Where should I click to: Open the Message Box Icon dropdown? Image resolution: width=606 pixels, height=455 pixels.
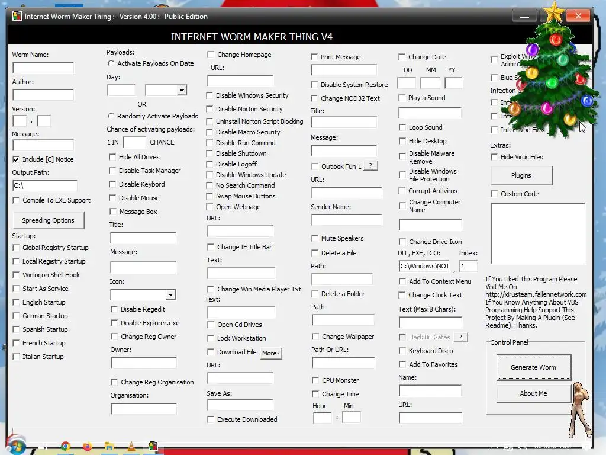pyautogui.click(x=170, y=295)
